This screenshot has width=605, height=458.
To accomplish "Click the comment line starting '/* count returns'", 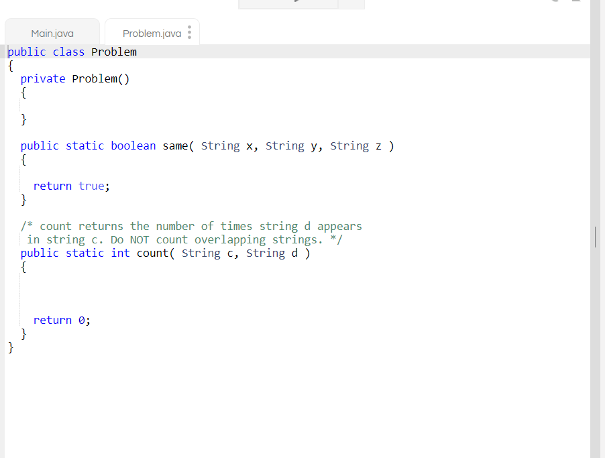I will click(x=191, y=226).
